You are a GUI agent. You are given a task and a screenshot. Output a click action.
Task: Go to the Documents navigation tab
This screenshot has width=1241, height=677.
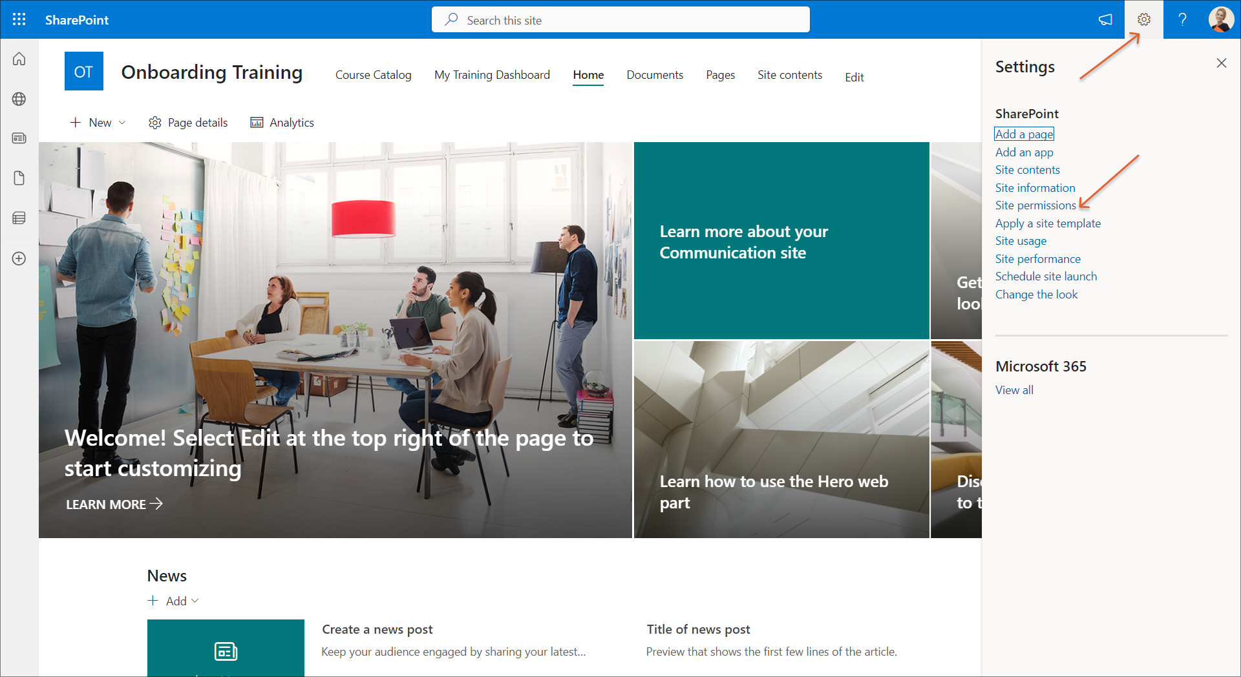pos(654,75)
